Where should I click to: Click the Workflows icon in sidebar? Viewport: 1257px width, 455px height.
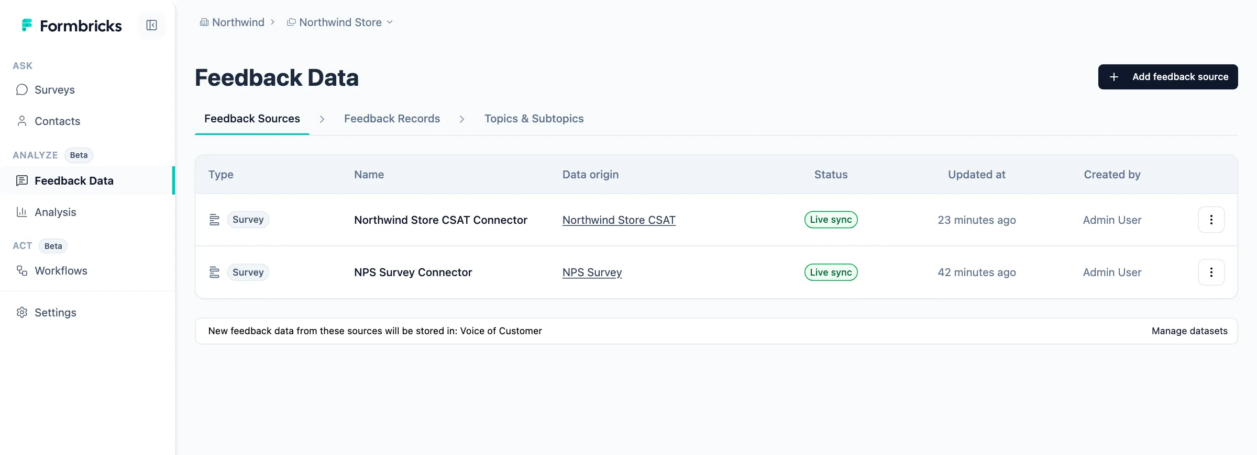tap(21, 271)
